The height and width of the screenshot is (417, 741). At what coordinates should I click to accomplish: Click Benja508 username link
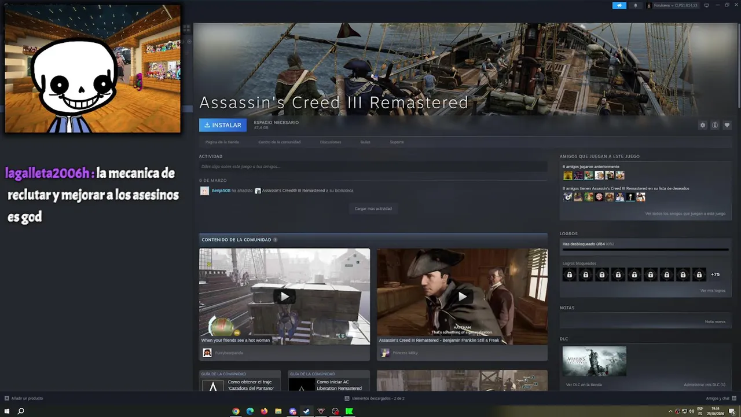(221, 191)
